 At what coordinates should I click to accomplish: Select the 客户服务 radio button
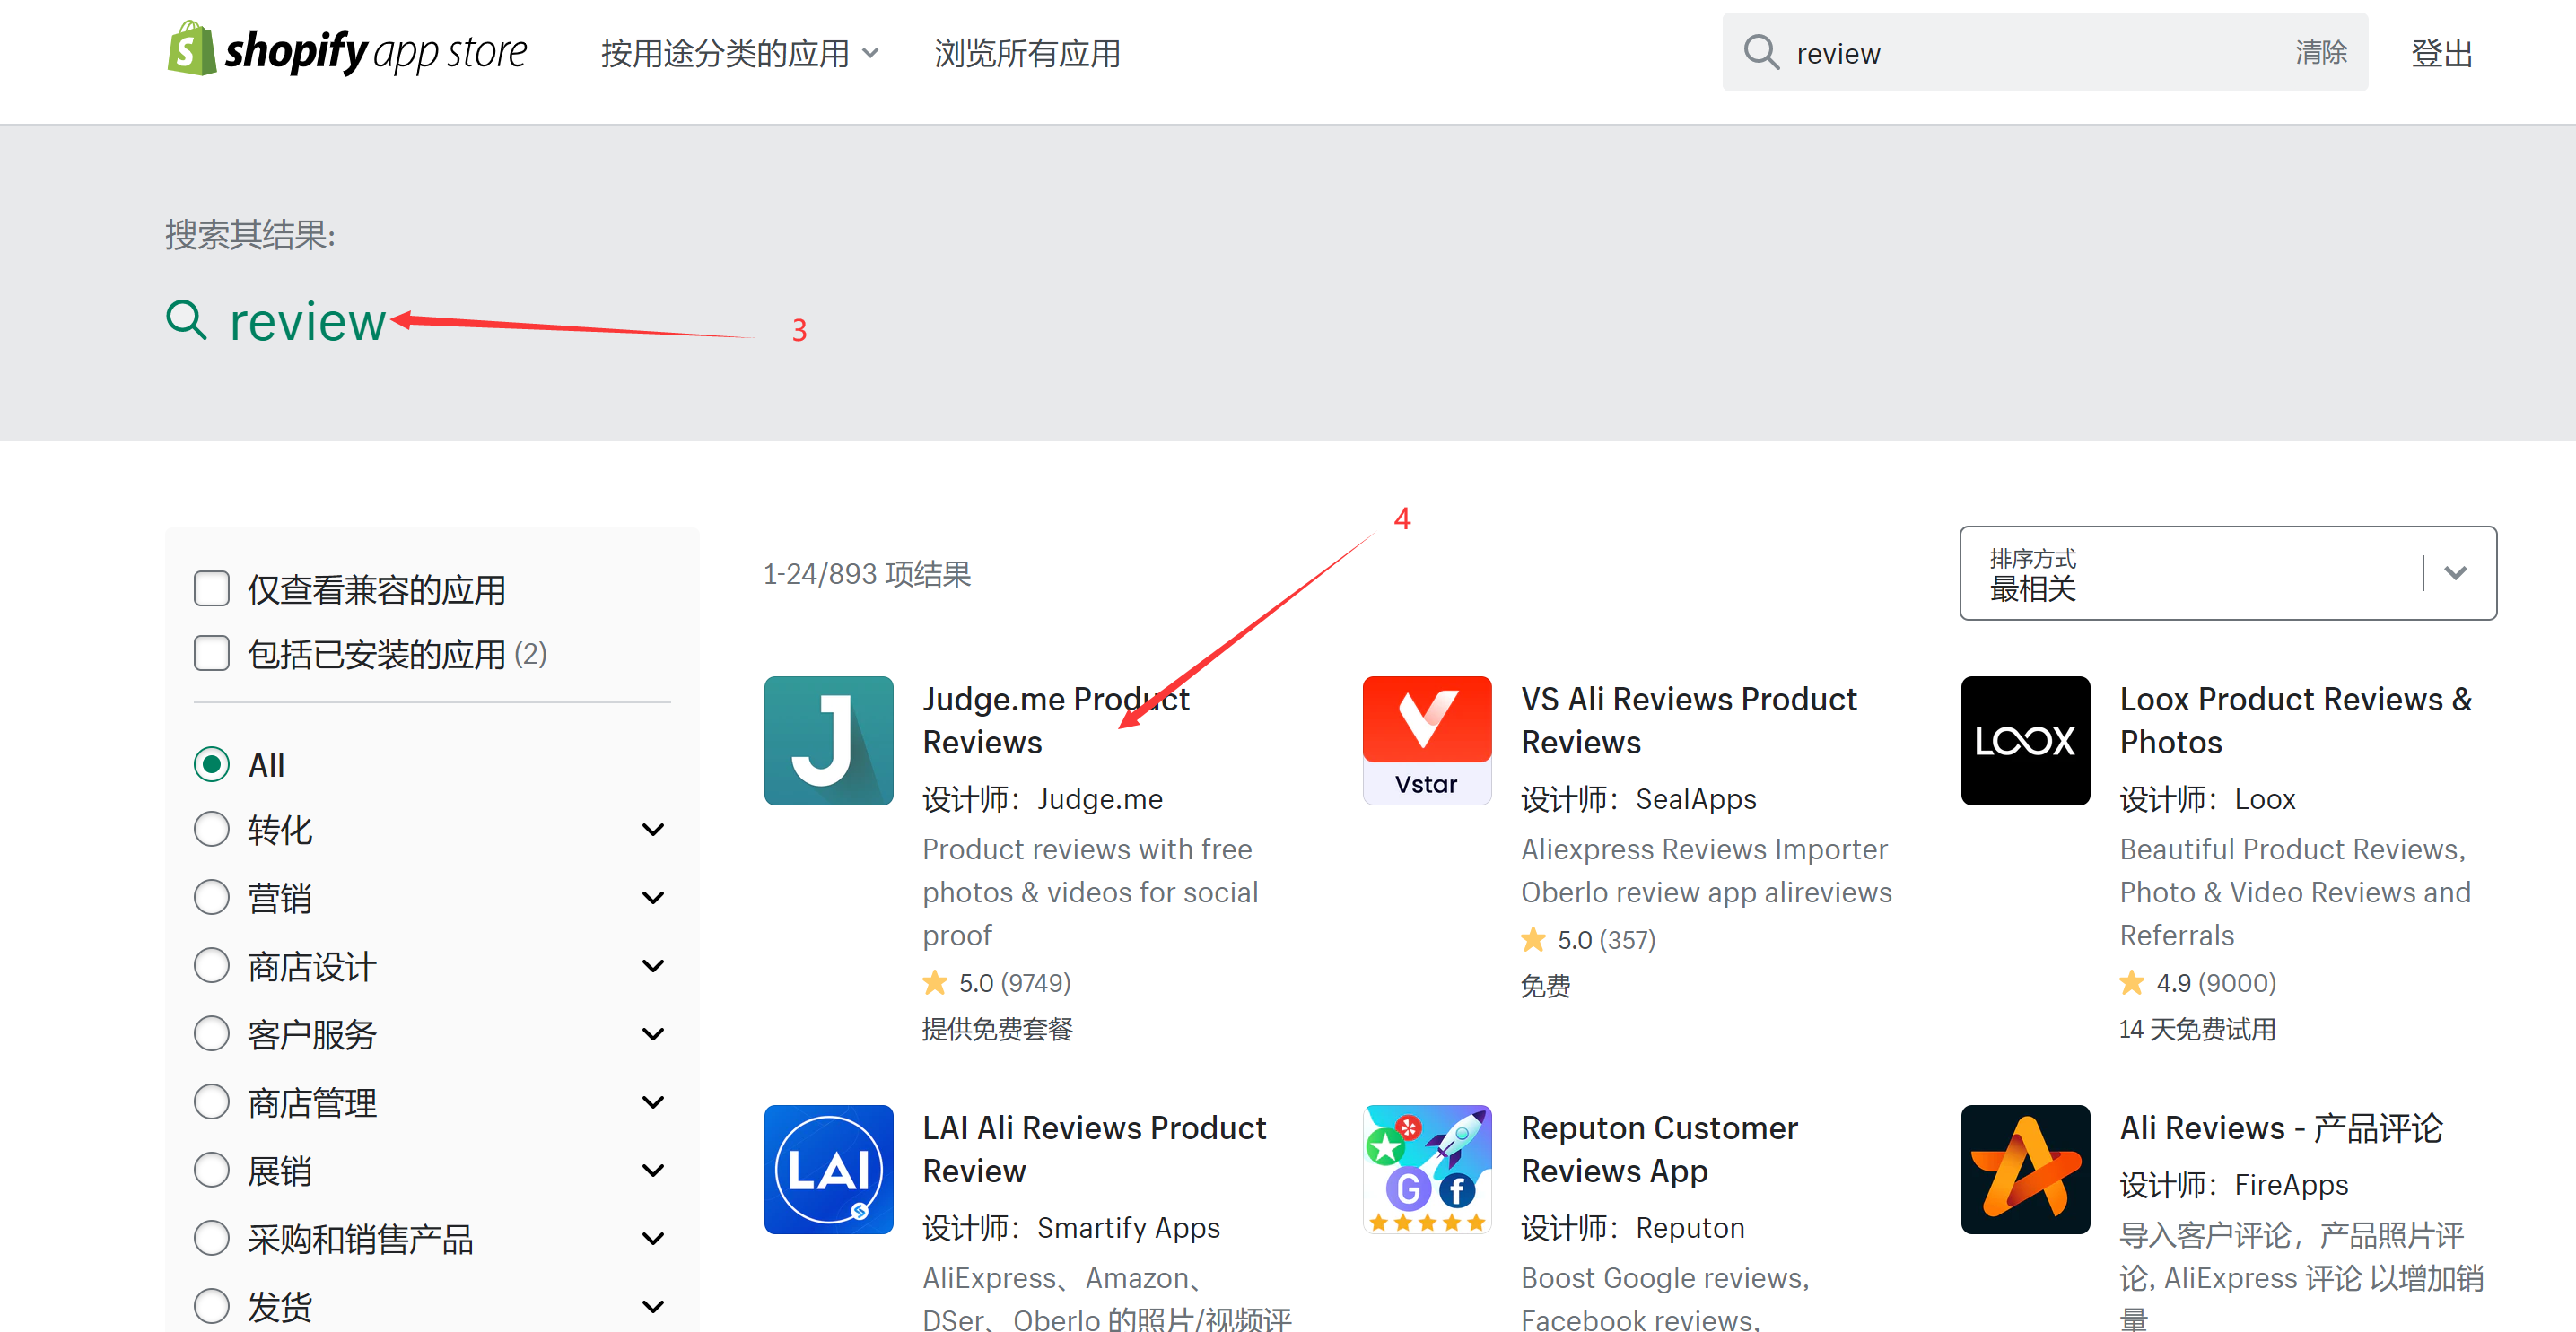pyautogui.click(x=211, y=1033)
